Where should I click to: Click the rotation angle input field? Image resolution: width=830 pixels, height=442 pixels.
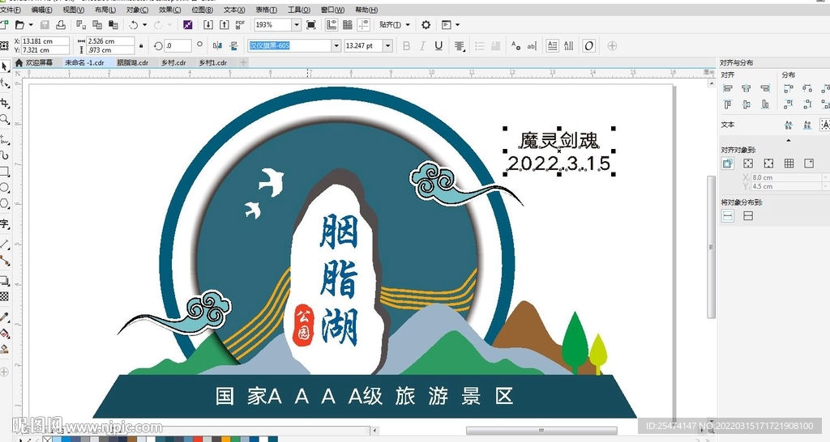tap(178, 46)
